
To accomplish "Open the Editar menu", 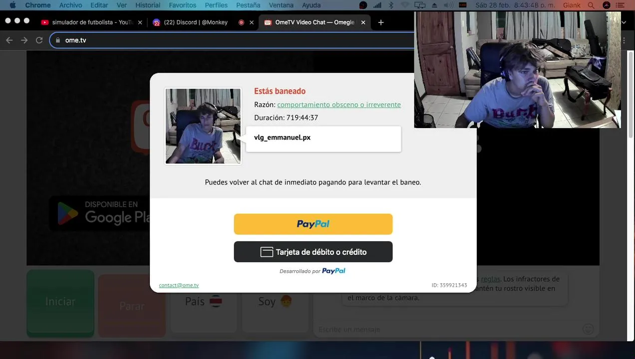I will pyautogui.click(x=99, y=5).
